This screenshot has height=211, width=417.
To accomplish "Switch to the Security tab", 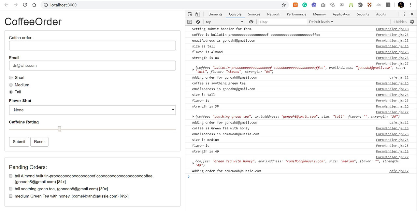I will click(363, 14).
